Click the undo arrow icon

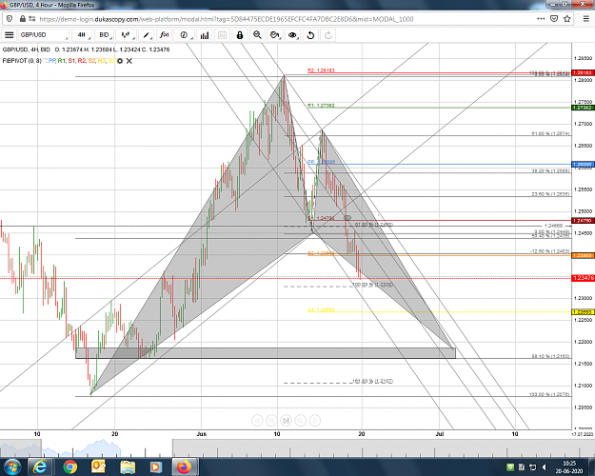point(310,35)
